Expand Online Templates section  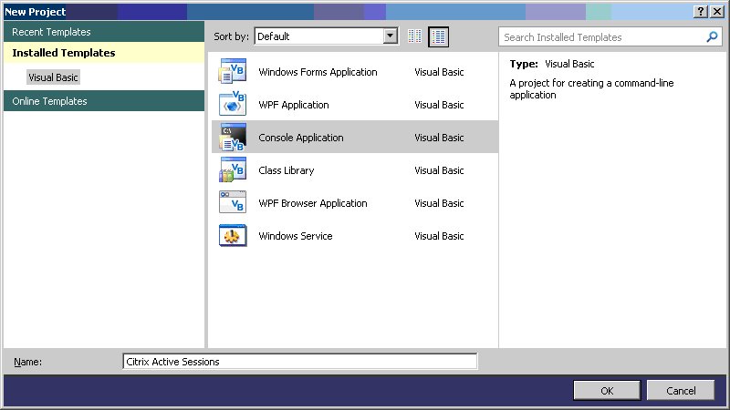point(104,101)
